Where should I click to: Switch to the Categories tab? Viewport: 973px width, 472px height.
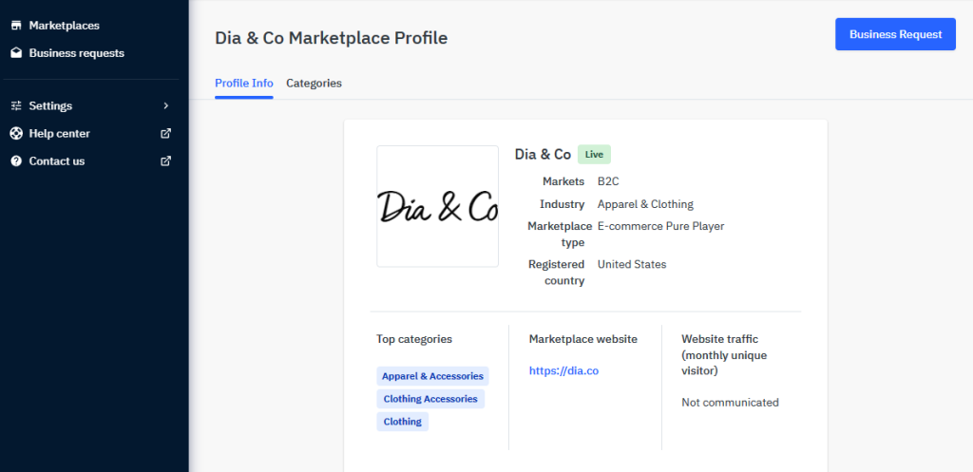[x=314, y=84]
